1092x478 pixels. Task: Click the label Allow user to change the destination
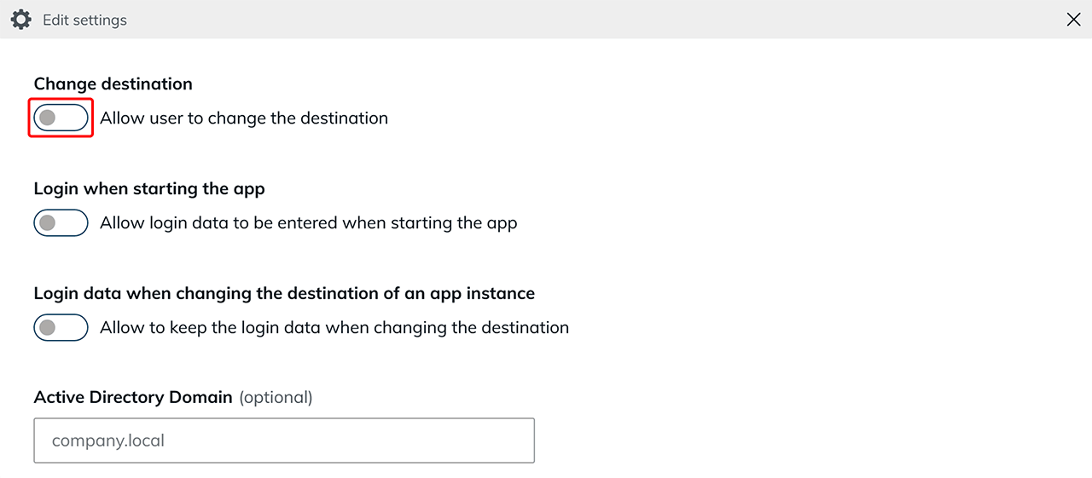tap(244, 118)
